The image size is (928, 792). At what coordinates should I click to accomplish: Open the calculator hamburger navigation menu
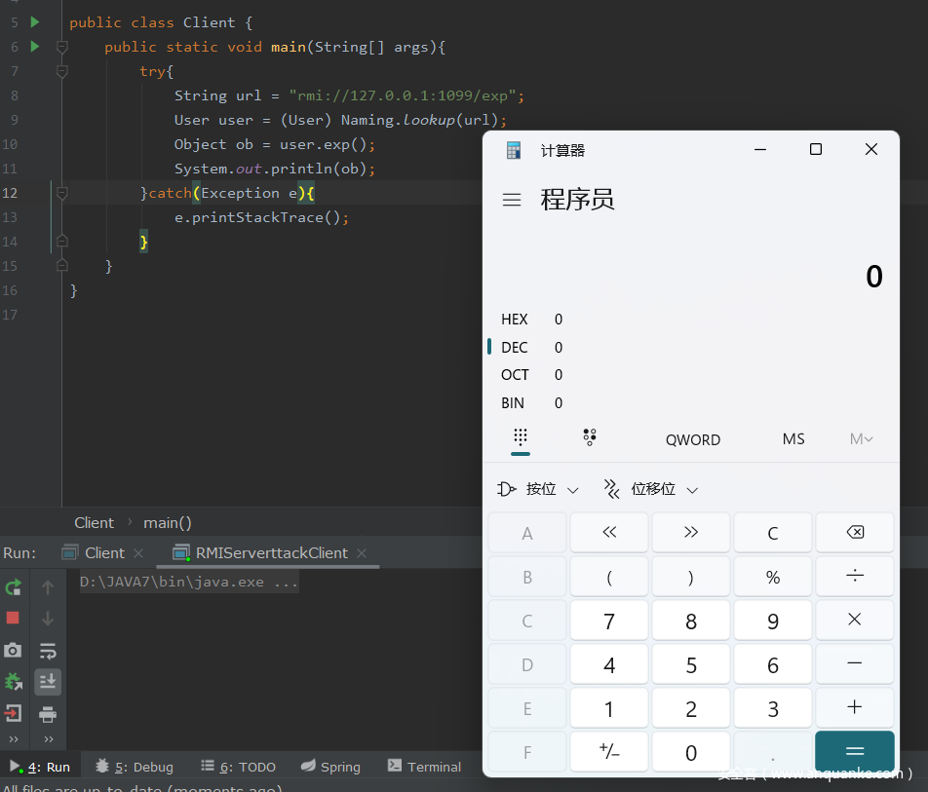512,200
